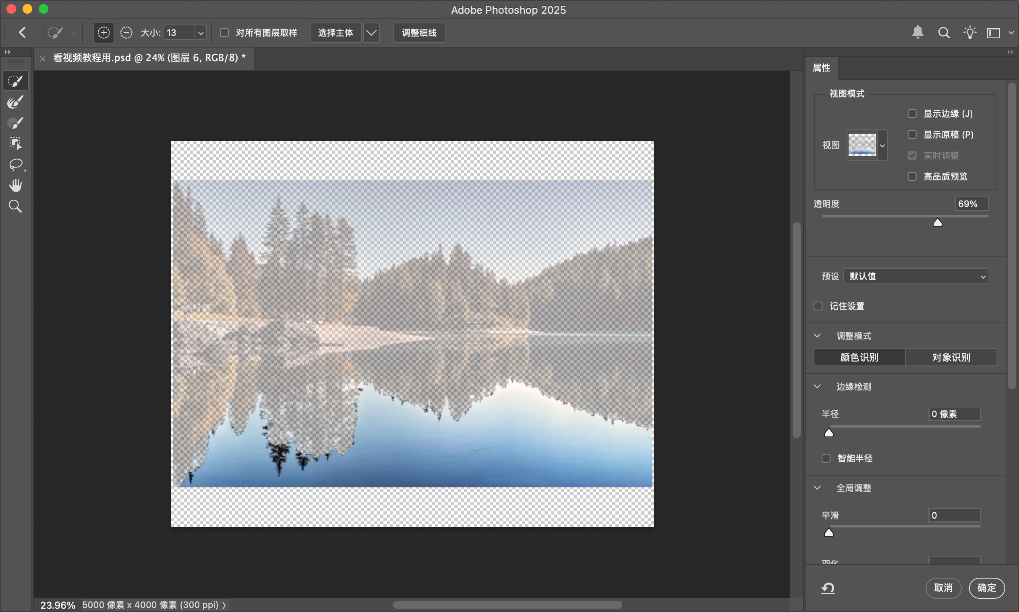Select the Zoom tool
This screenshot has width=1019, height=612.
coord(15,206)
